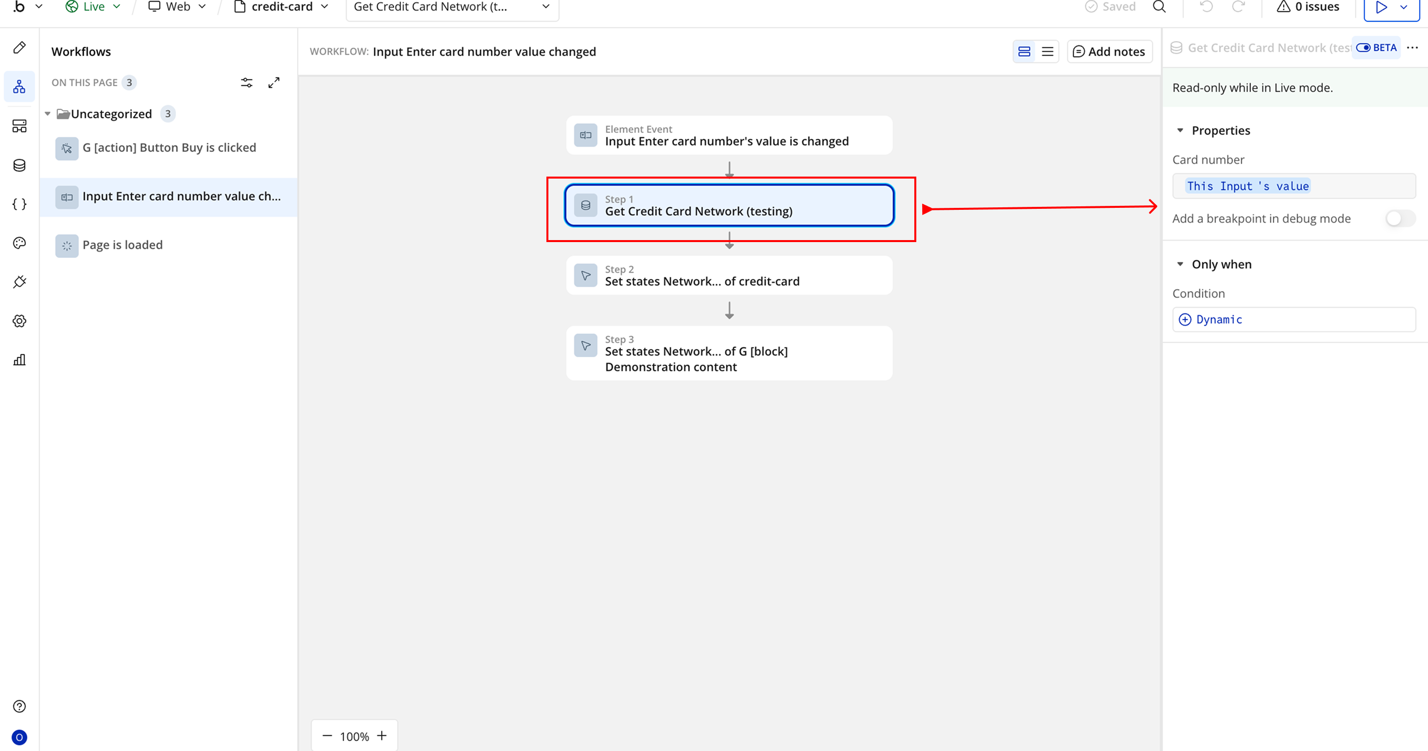
Task: Open the Data tab database icon
Action: tap(19, 165)
